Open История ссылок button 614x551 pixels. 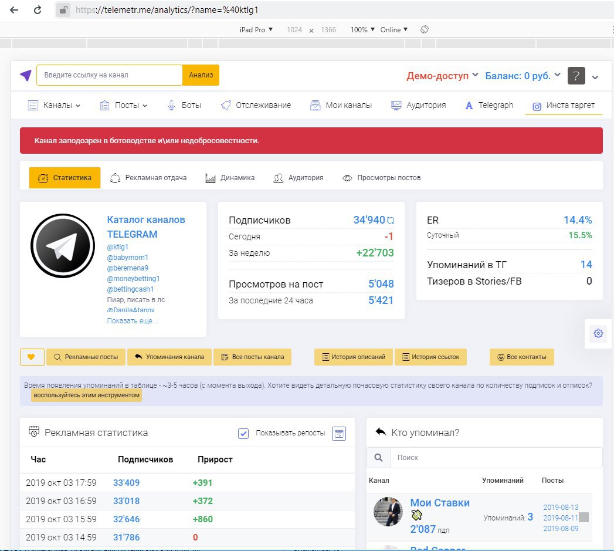point(431,357)
